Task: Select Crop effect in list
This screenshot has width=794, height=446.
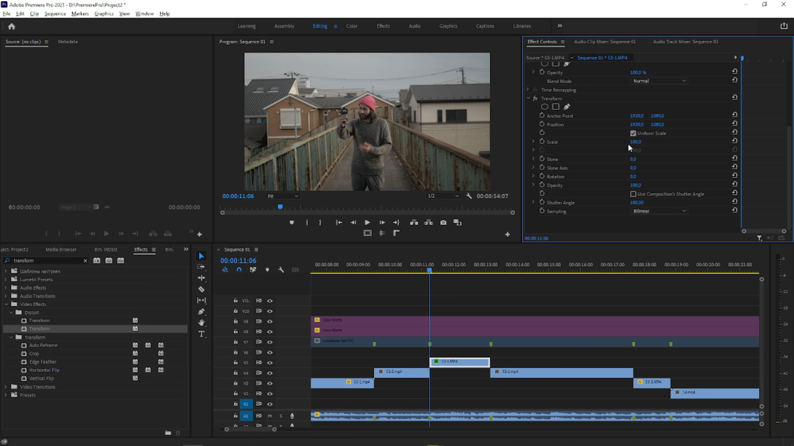Action: pyautogui.click(x=34, y=353)
